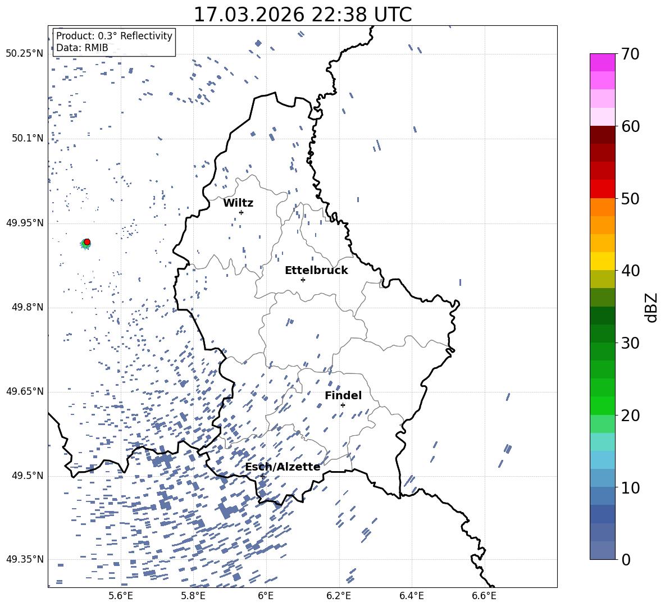The height and width of the screenshot is (607, 665).
Task: Select the Ettelbruck city label
Action: tap(316, 271)
